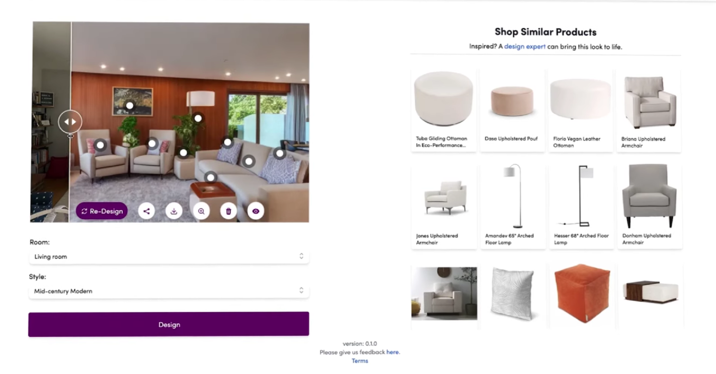The height and width of the screenshot is (374, 716).
Task: Select the hotspot dot on the floor lamp
Action: 198,118
